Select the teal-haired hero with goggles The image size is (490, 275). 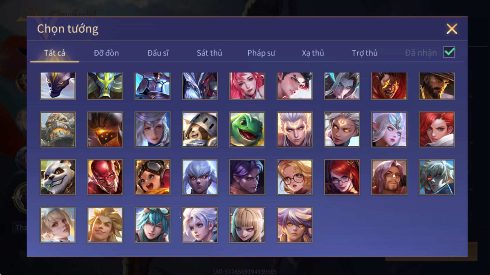tap(152, 225)
